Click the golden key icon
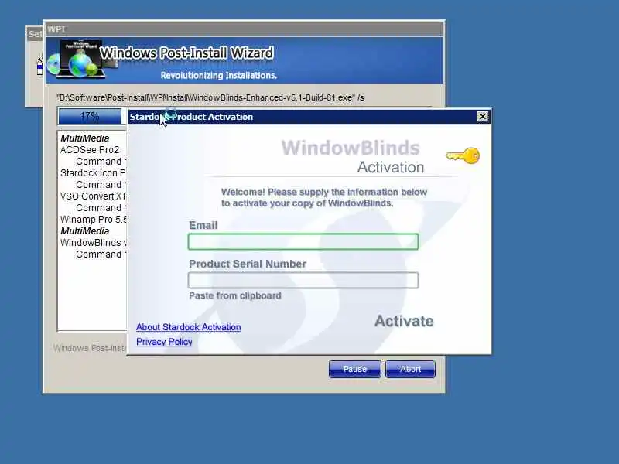 pos(463,155)
